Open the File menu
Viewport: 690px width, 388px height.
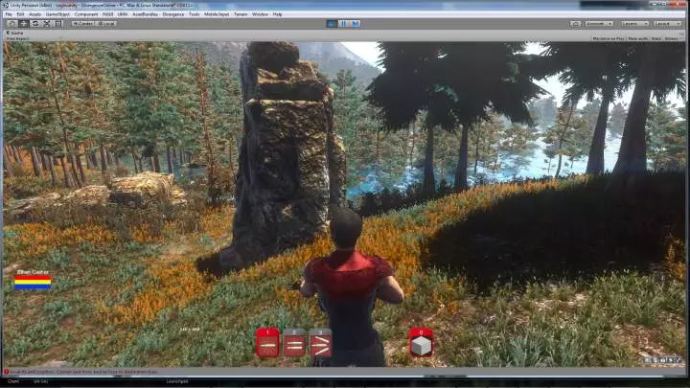9,14
